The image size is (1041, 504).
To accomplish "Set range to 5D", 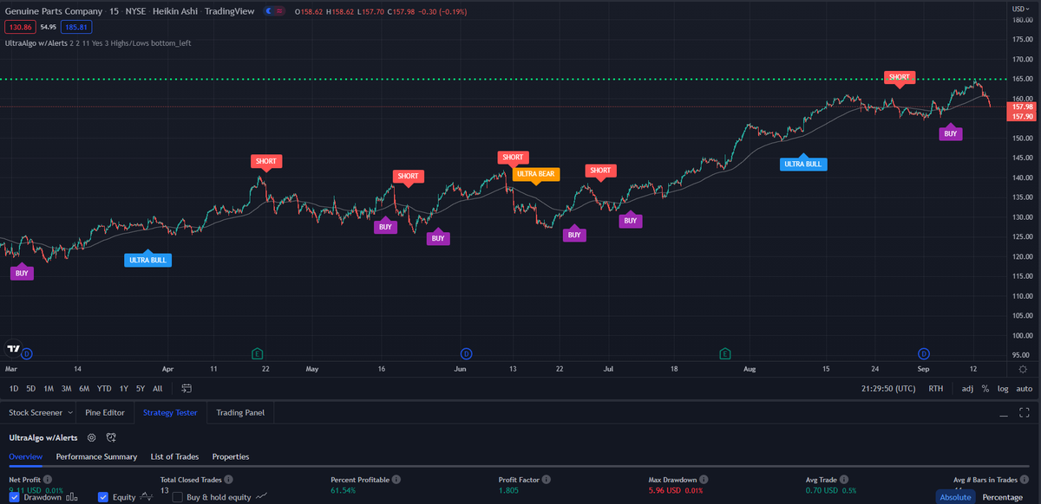I will point(30,389).
